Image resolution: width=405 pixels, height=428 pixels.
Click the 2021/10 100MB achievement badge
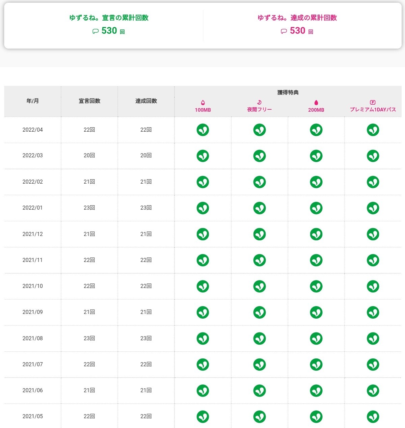[x=203, y=286]
